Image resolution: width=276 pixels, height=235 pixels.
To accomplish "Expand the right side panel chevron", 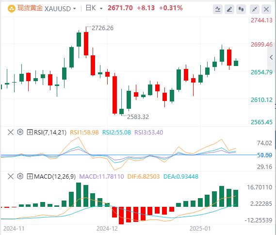I will [271, 57].
